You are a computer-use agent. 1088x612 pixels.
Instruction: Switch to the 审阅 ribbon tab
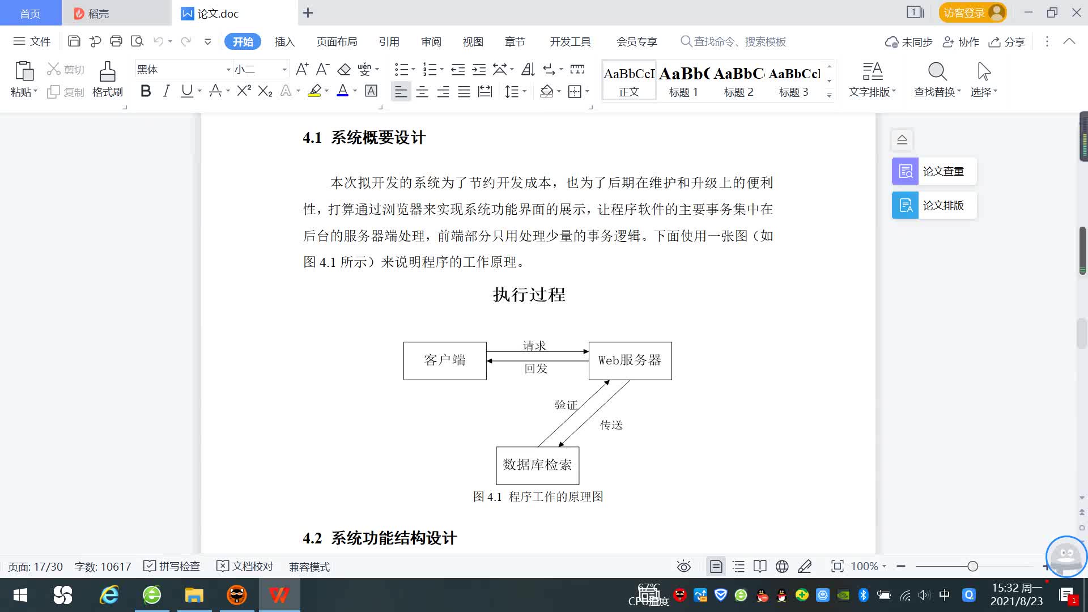point(431,42)
